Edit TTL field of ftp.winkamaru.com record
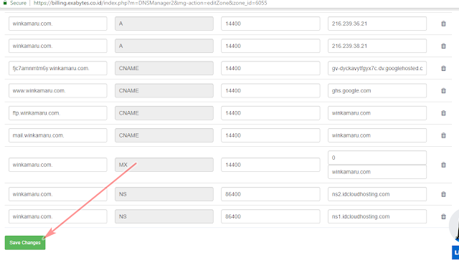The width and height of the screenshot is (459, 260). pyautogui.click(x=270, y=113)
